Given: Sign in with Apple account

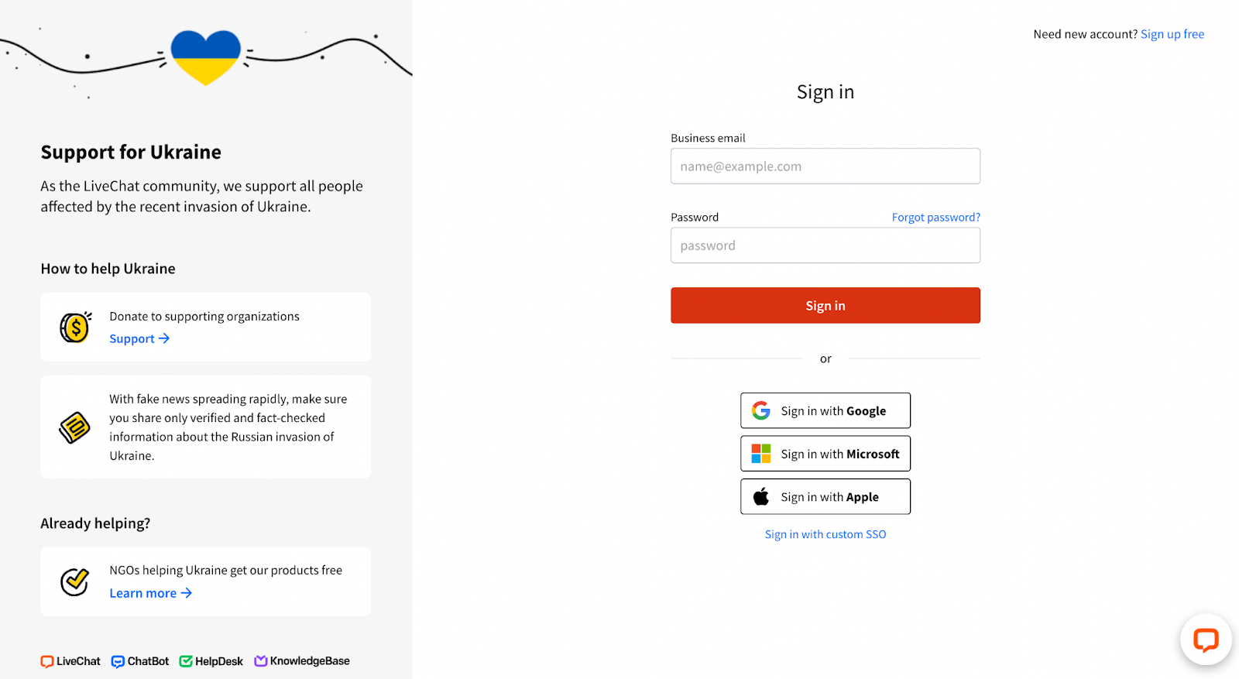Looking at the screenshot, I should (825, 496).
